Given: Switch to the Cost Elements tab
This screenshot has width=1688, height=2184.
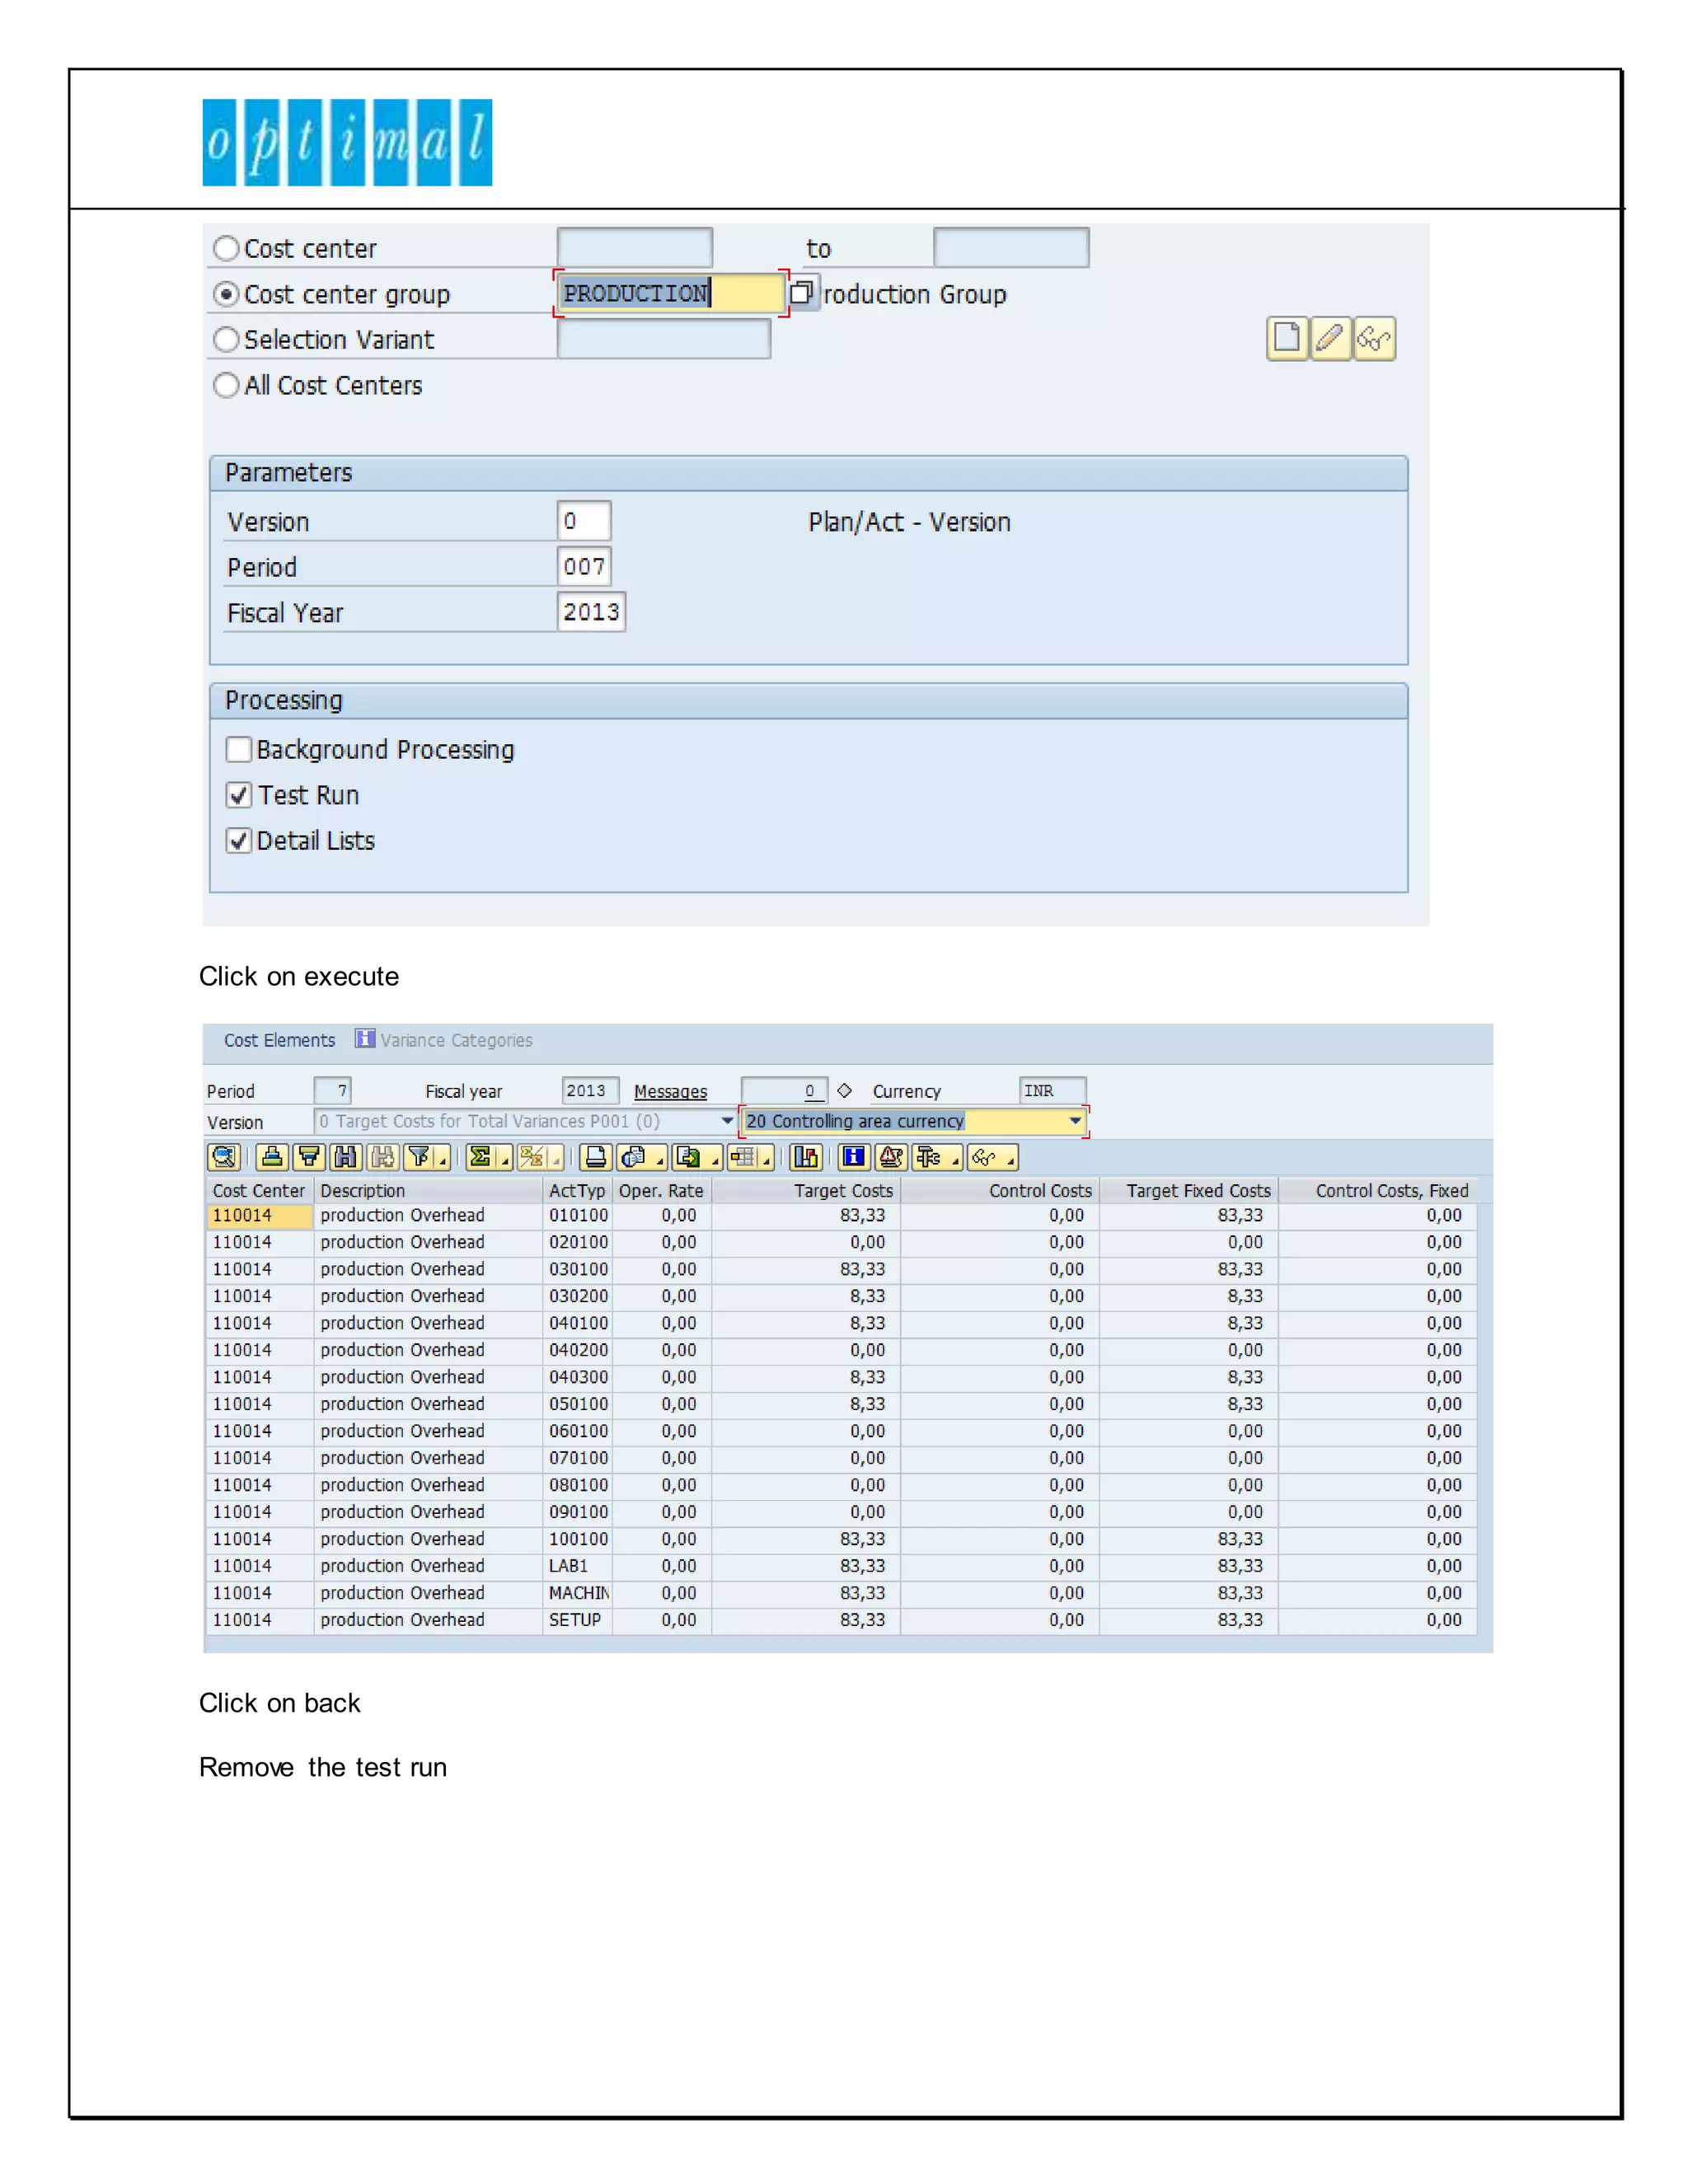Looking at the screenshot, I should click(x=279, y=1040).
